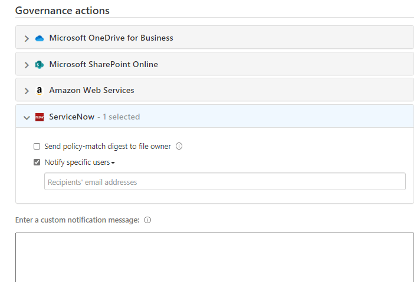Click info icon beside policy-match digest option

click(179, 147)
